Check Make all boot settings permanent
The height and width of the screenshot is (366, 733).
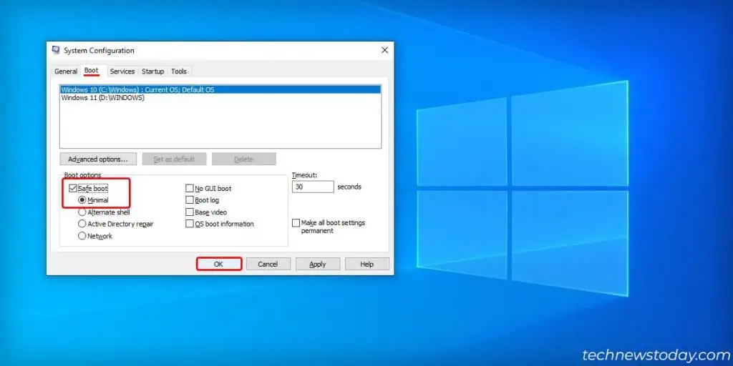296,223
